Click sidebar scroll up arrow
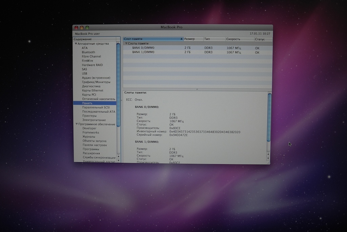 point(118,156)
